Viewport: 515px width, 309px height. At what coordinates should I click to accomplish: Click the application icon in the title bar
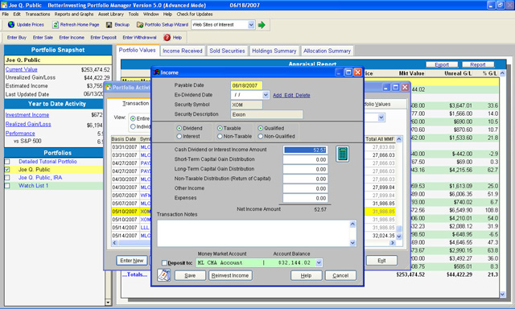pyautogui.click(x=4, y=6)
